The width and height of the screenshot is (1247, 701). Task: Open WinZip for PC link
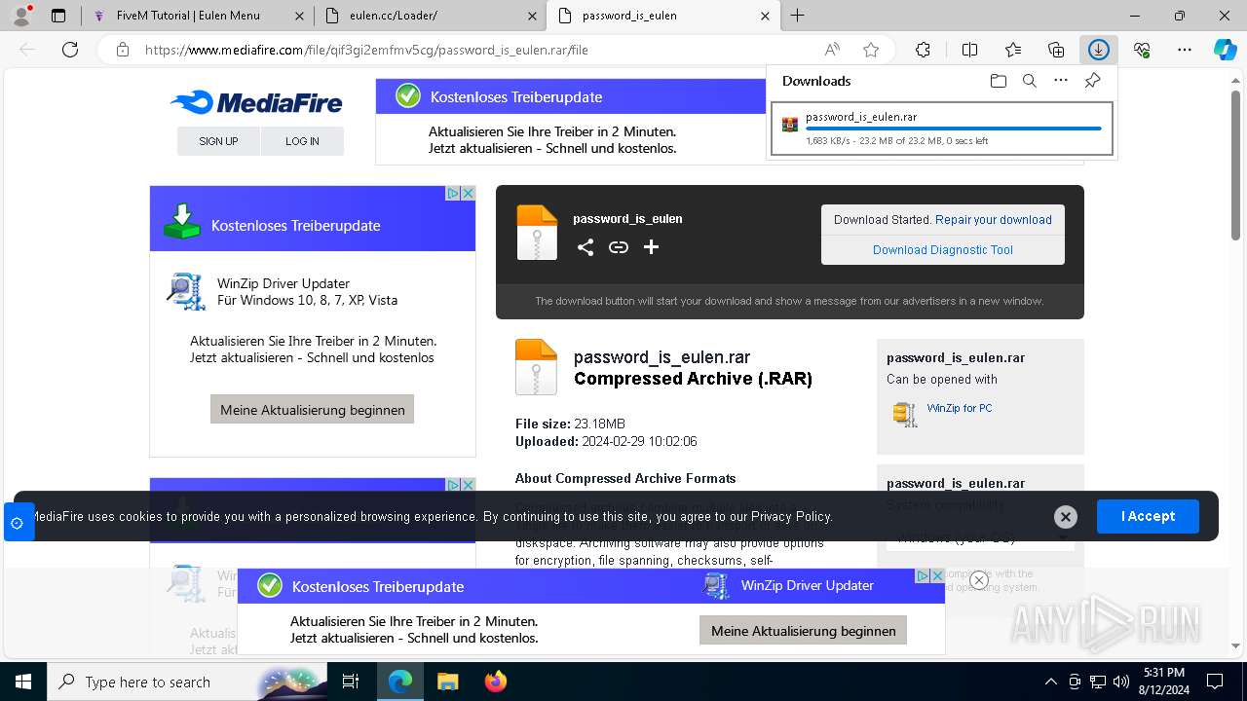(960, 409)
